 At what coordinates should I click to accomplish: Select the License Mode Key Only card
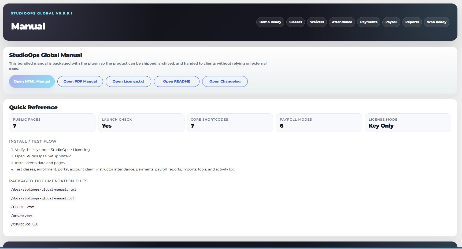pyautogui.click(x=408, y=123)
